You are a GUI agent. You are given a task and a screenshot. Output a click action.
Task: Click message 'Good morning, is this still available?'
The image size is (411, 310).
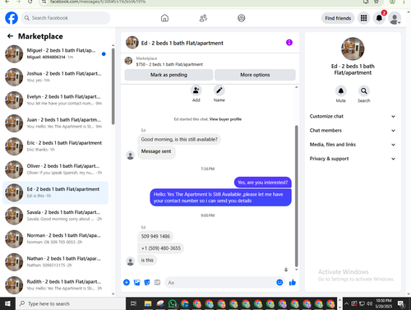point(179,139)
